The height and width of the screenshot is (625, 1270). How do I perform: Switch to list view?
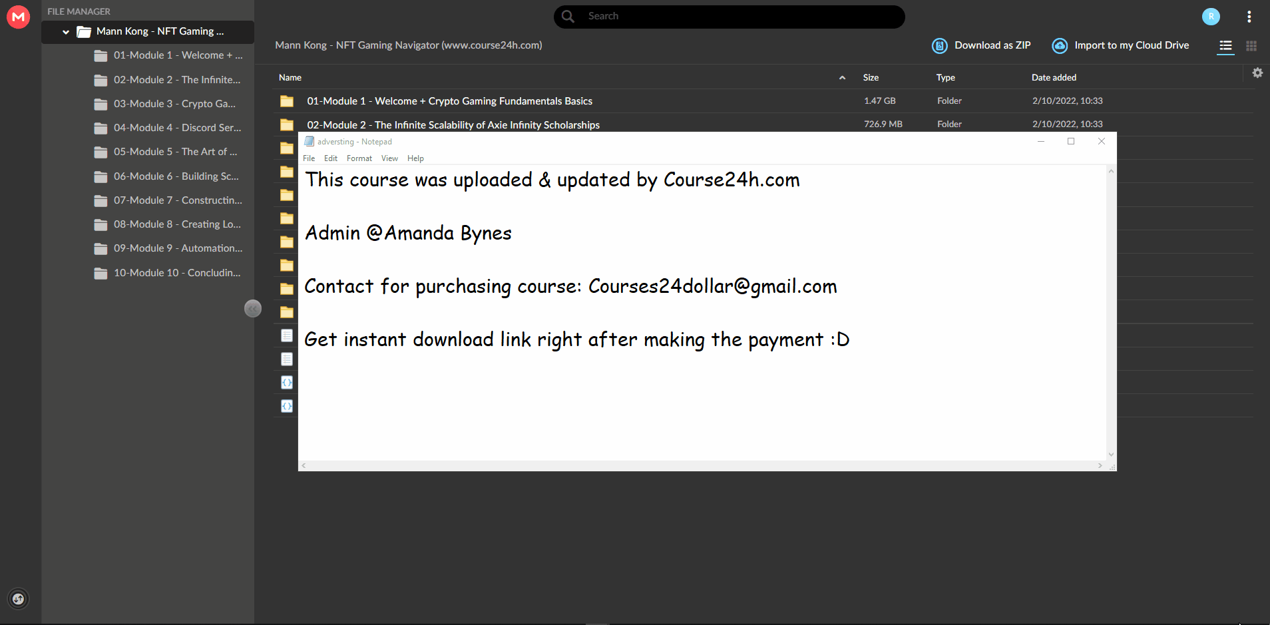click(1225, 46)
